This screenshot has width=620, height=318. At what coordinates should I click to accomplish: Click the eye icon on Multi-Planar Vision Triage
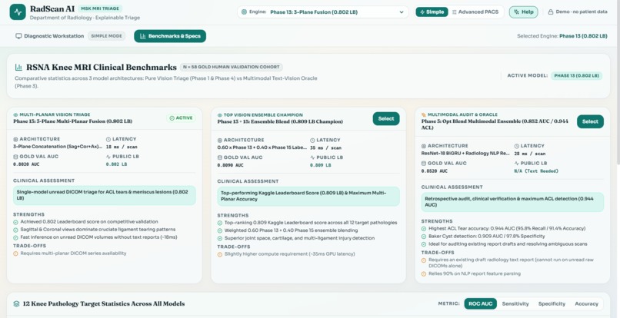pyautogui.click(x=16, y=114)
